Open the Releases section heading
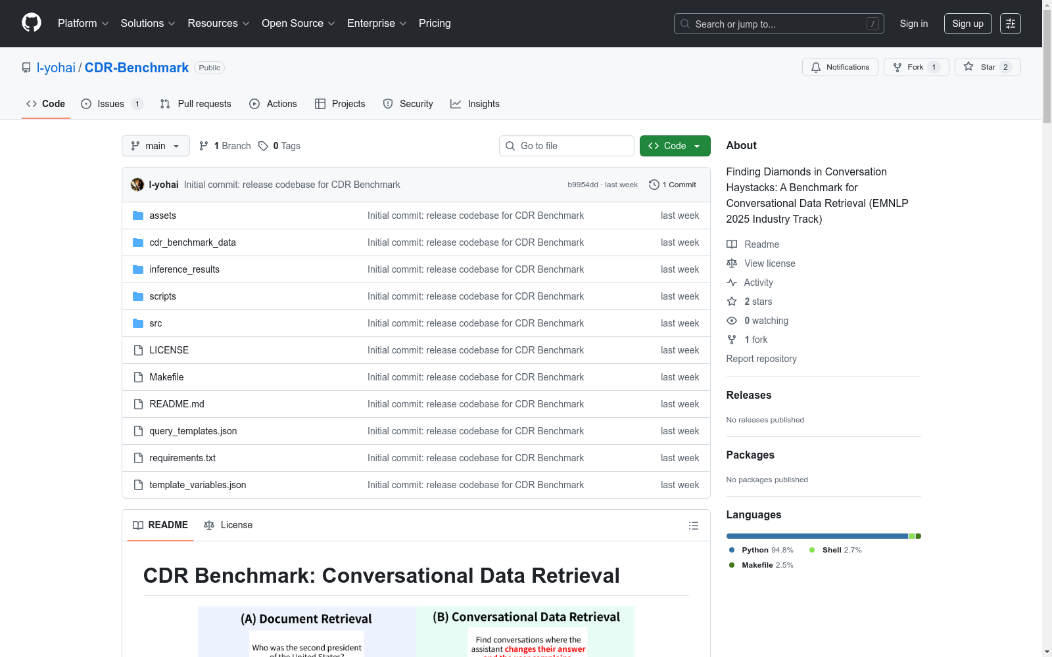The height and width of the screenshot is (657, 1052). point(749,395)
